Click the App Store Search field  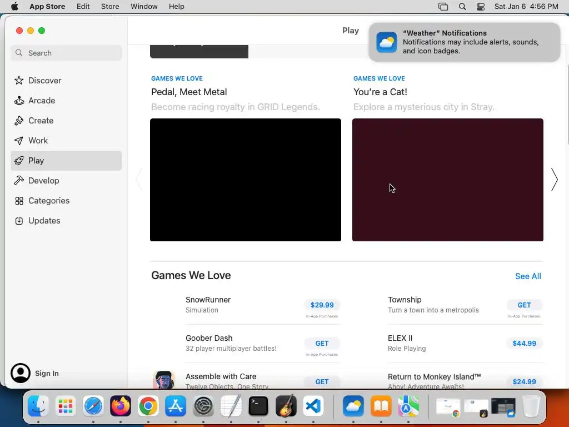[x=66, y=53]
